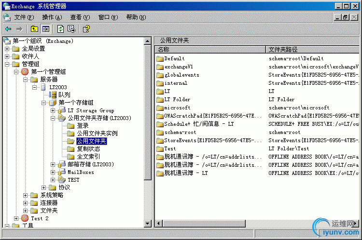Toggle the Show/Hide Console Tree icon
Viewport: 362px width, 240px height.
coord(45,29)
